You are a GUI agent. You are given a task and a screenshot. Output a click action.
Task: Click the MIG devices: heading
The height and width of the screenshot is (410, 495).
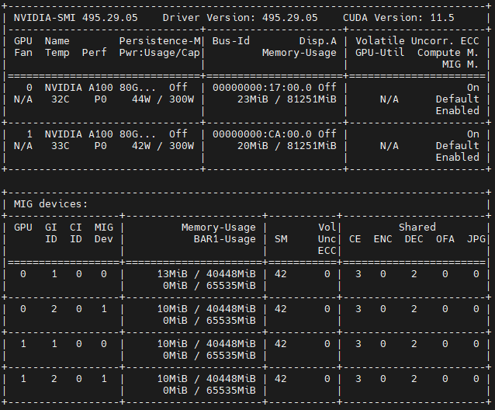pos(51,204)
